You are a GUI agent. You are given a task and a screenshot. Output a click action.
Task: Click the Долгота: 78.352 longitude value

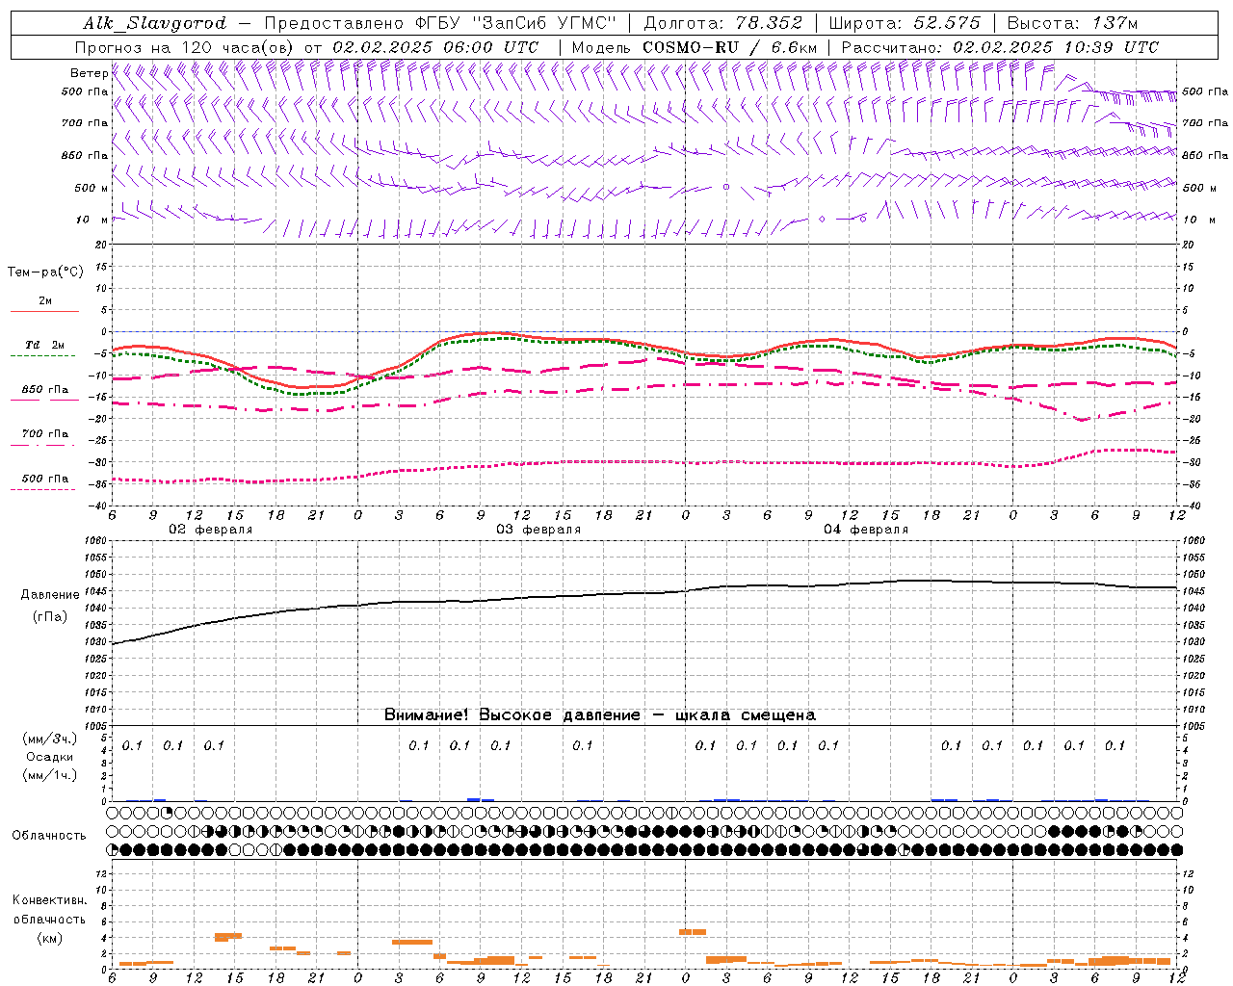point(723,23)
